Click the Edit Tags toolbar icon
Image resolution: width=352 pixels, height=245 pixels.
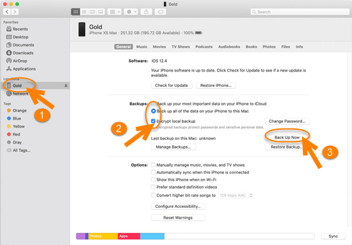160,12
